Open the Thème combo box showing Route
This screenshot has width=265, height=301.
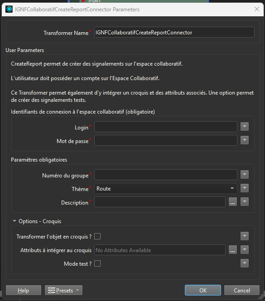(166, 188)
